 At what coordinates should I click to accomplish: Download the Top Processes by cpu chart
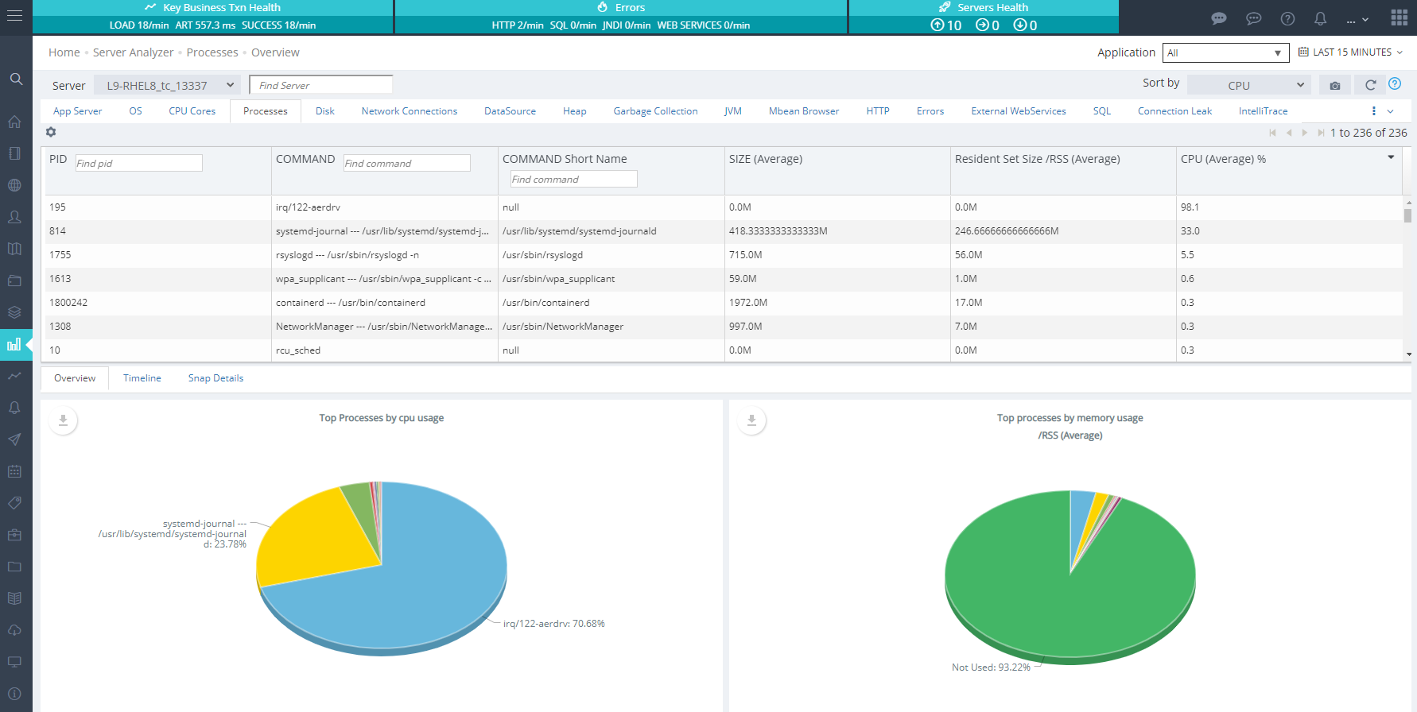coord(63,420)
